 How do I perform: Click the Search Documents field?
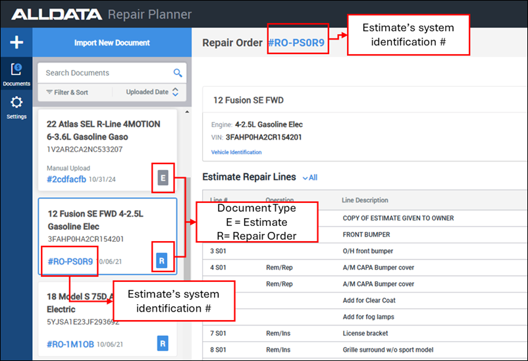point(112,73)
